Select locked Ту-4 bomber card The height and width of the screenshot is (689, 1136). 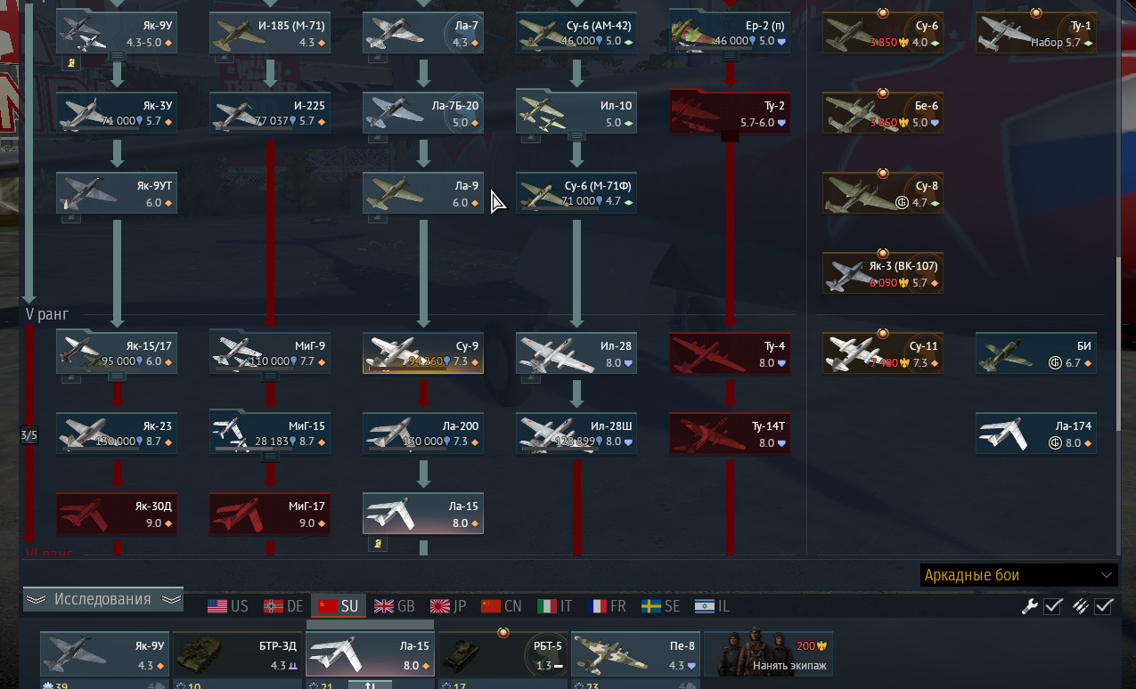tap(730, 353)
